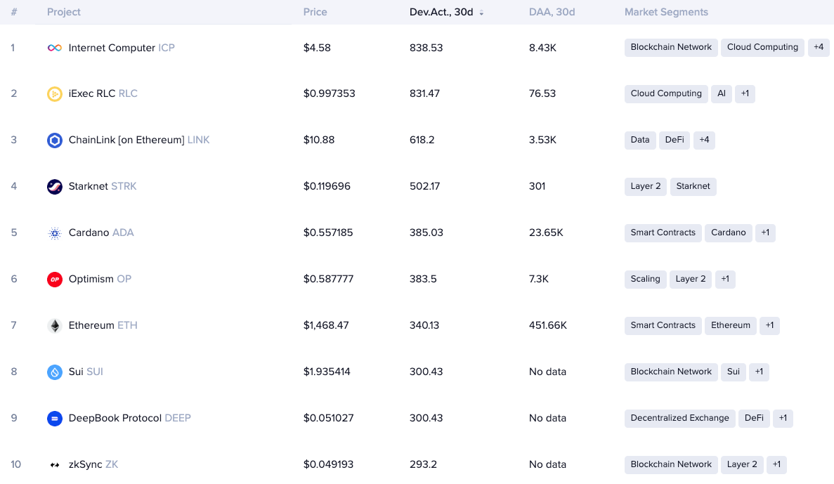The height and width of the screenshot is (484, 834).
Task: Select the Ethereum segment tag
Action: pos(730,325)
